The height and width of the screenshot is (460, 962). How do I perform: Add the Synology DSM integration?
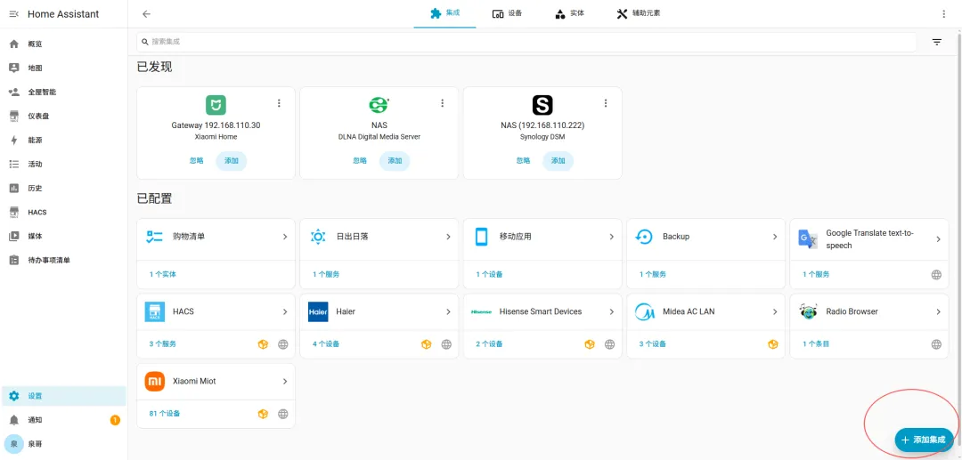tap(558, 160)
